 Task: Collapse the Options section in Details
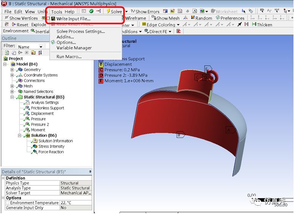3,198
